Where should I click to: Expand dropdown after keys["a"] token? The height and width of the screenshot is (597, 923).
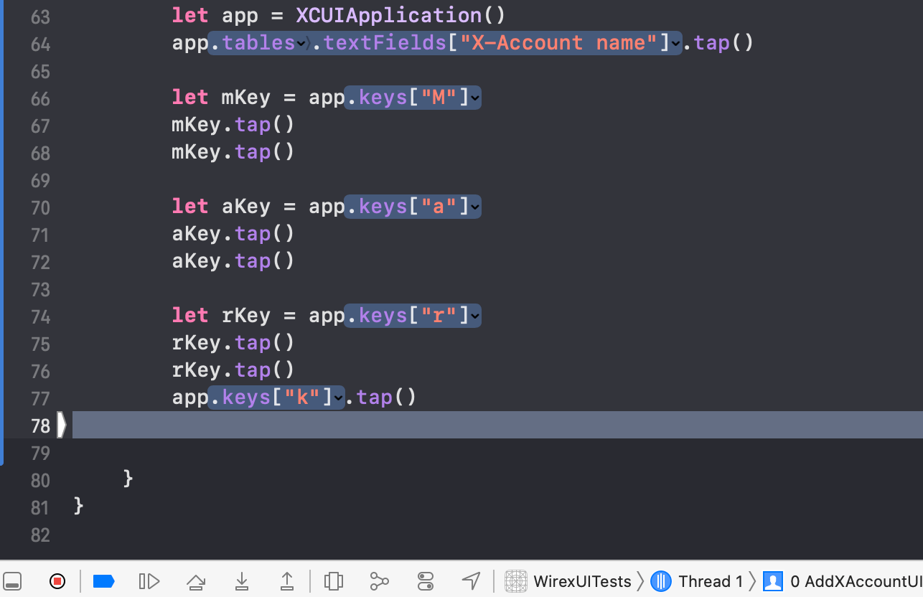[475, 207]
